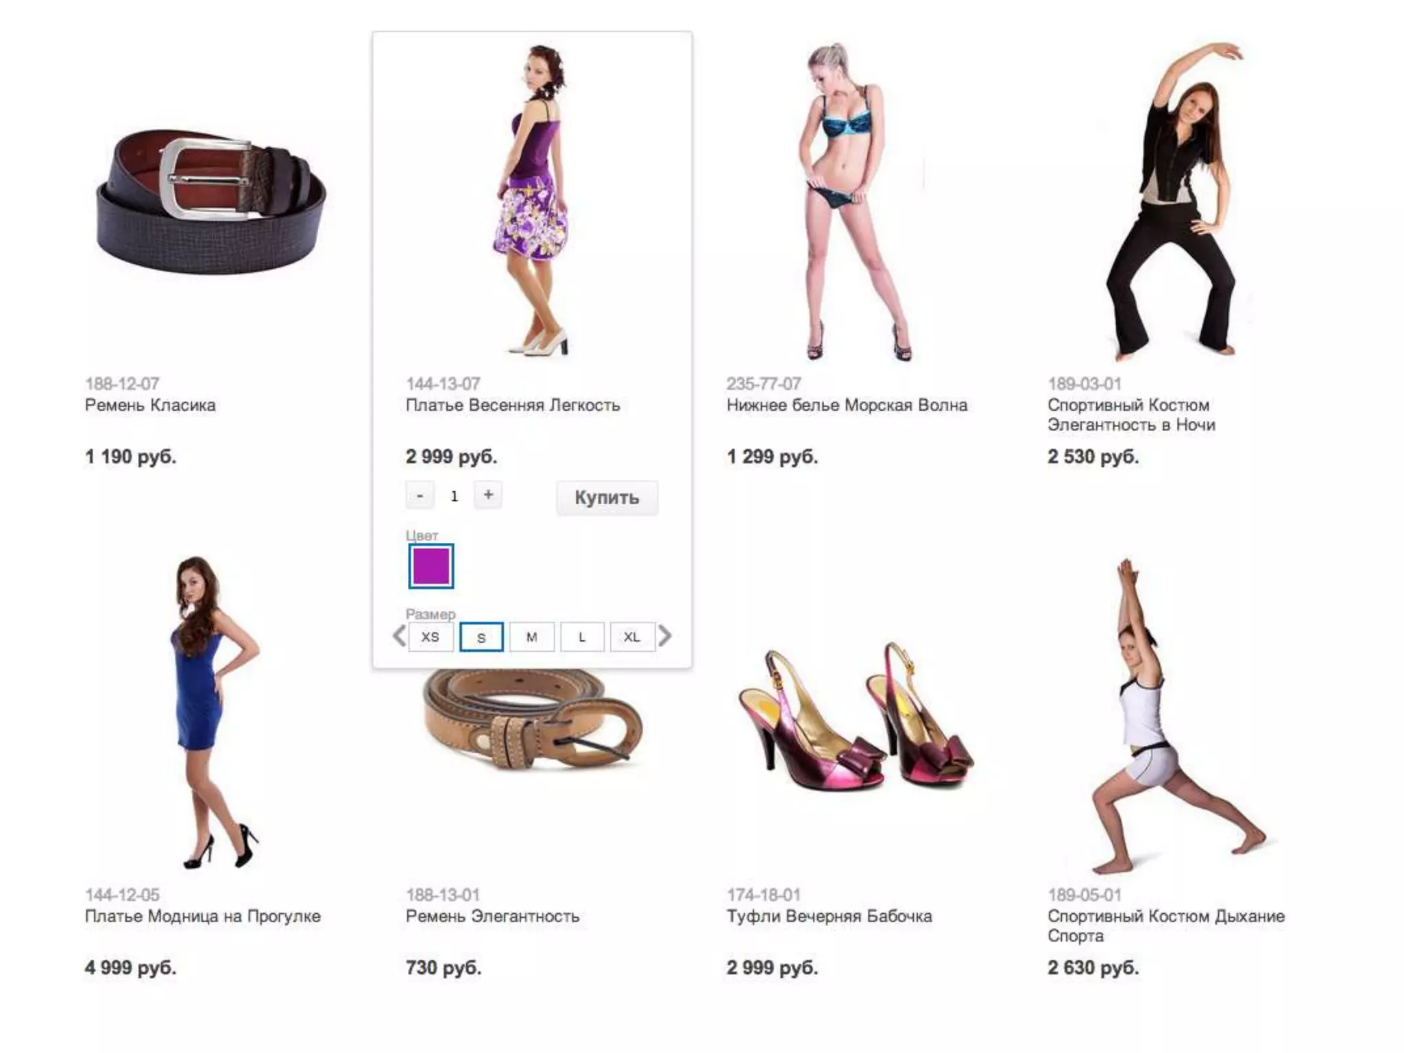Select the purple color swatch
1404x1053 pixels.
pos(431,566)
